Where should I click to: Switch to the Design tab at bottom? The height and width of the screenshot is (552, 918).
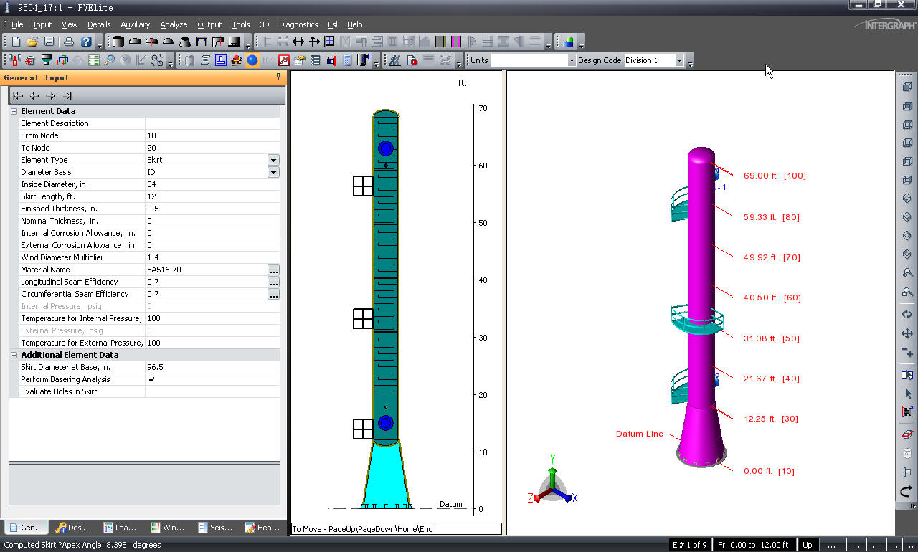[x=73, y=528]
